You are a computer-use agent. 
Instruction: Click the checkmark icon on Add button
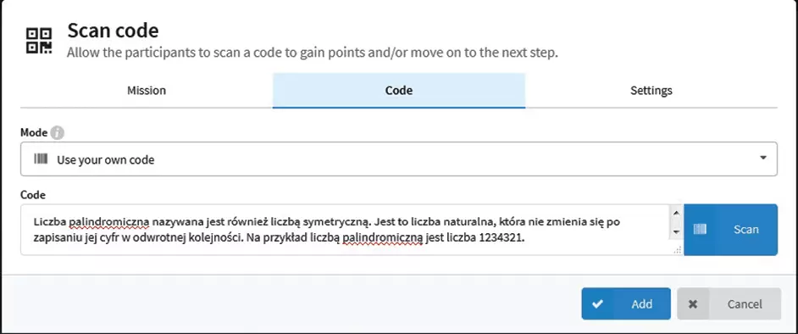(597, 304)
